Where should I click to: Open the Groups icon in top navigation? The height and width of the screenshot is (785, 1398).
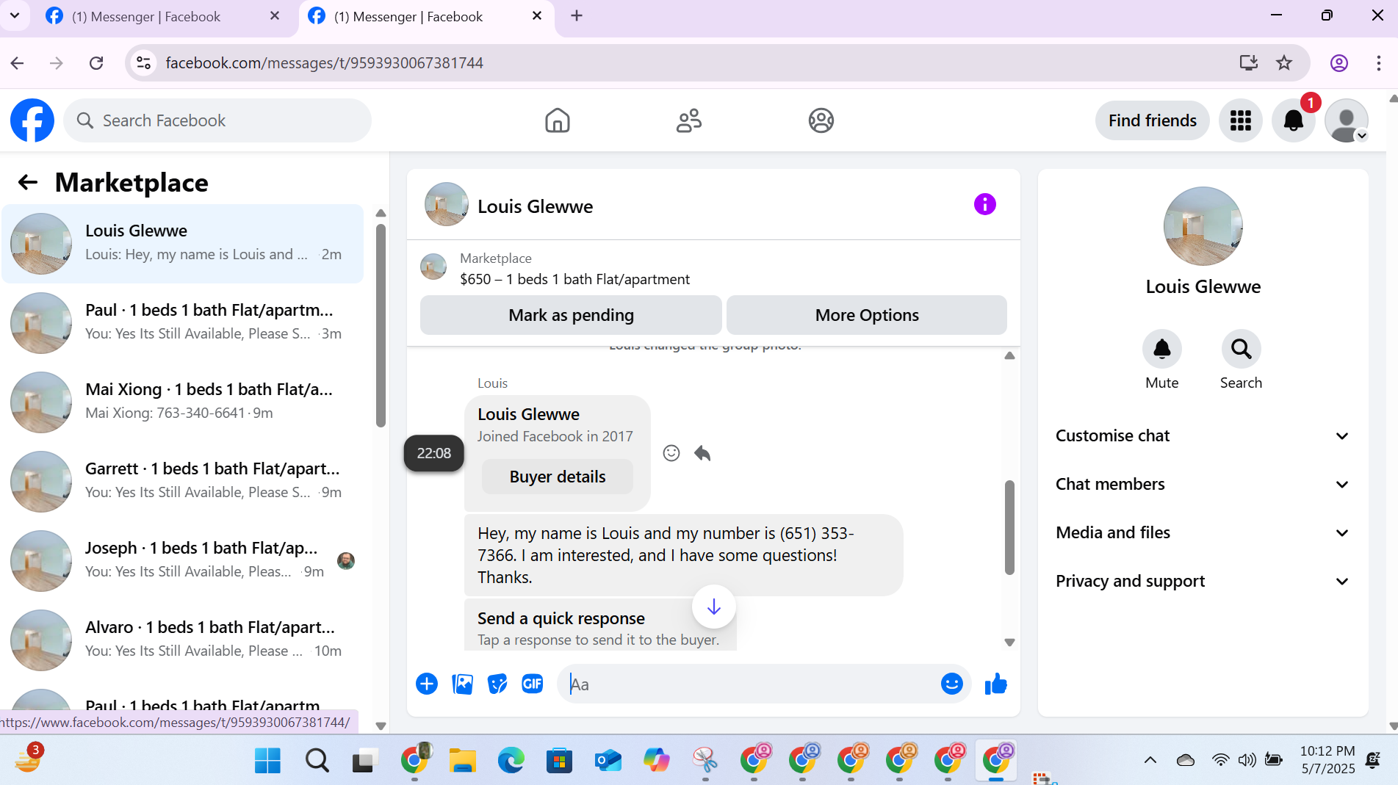(x=821, y=120)
